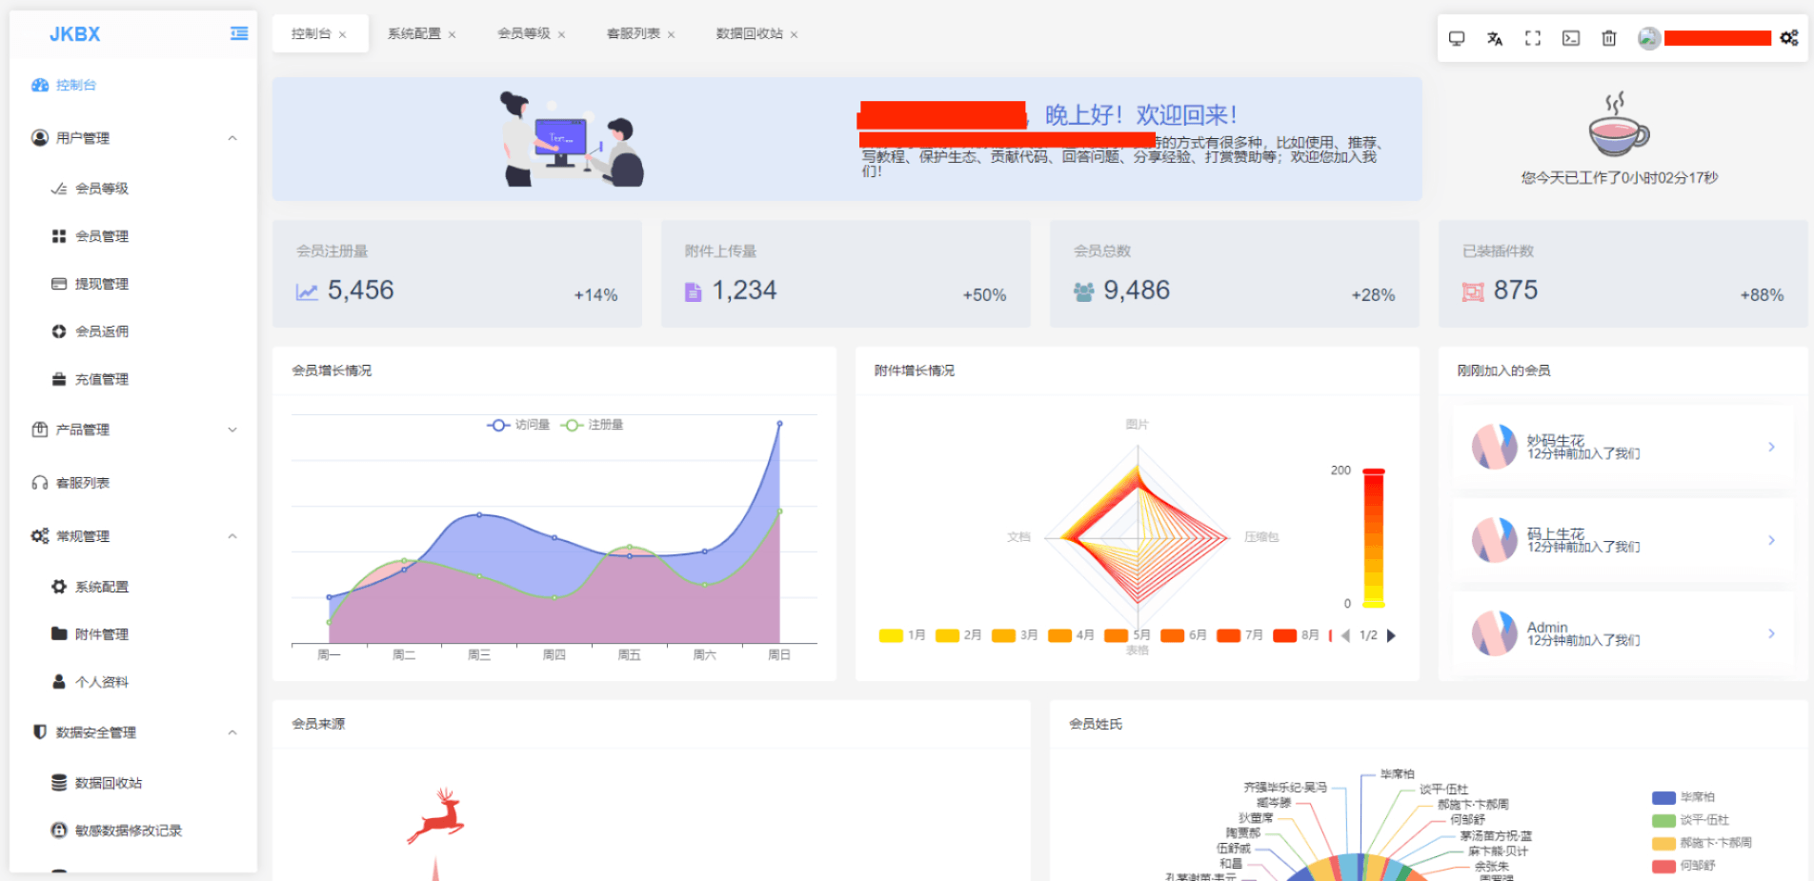This screenshot has width=1814, height=881.
Task: Switch to the 系统配置 tab
Action: tap(413, 33)
